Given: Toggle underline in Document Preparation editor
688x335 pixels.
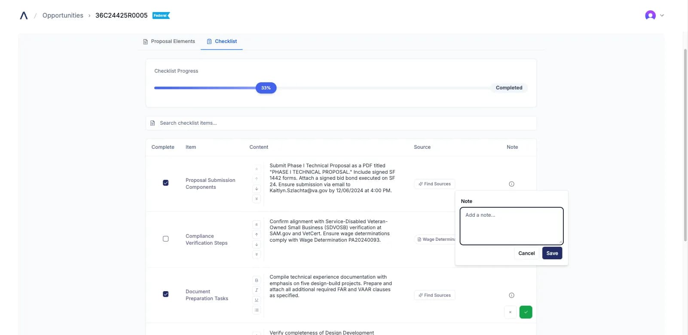Looking at the screenshot, I should [257, 300].
